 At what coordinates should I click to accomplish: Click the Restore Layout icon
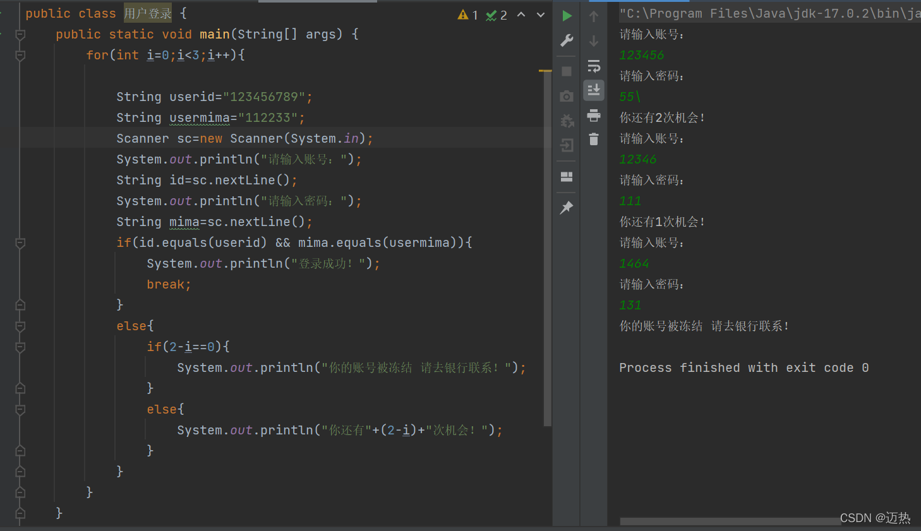567,177
